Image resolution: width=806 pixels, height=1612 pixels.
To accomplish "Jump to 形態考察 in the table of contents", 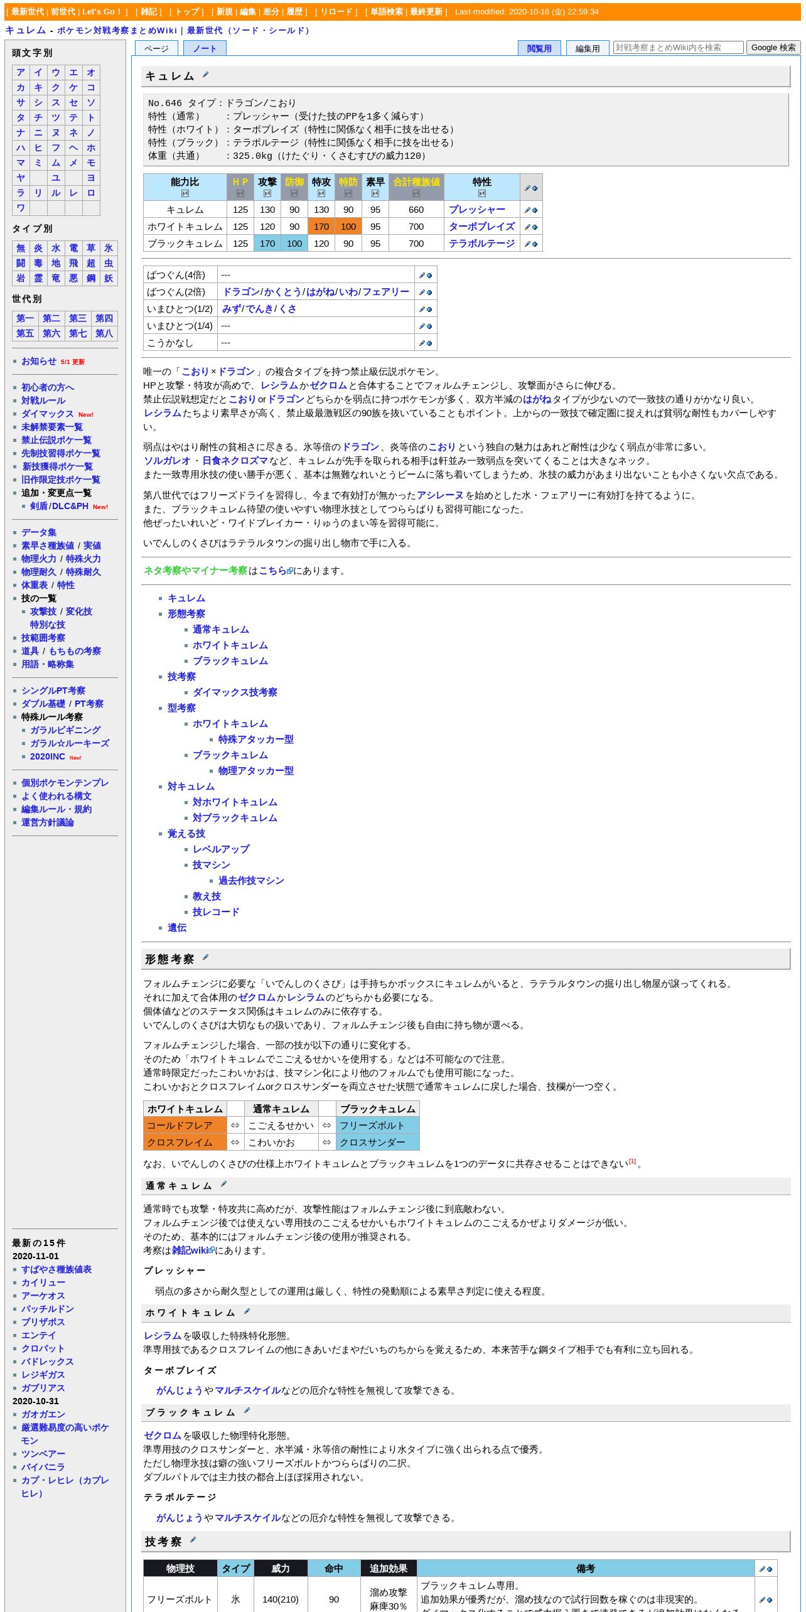I will point(186,614).
